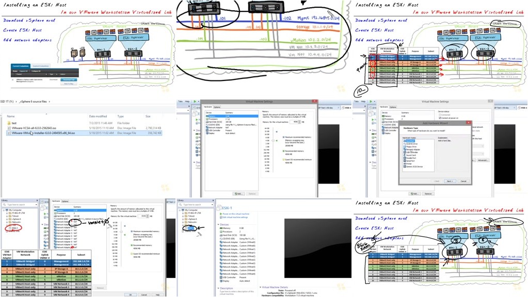Click green power-on arrow beside 4096 MB dialog
This screenshot has height=297, width=528.
(195, 101)
